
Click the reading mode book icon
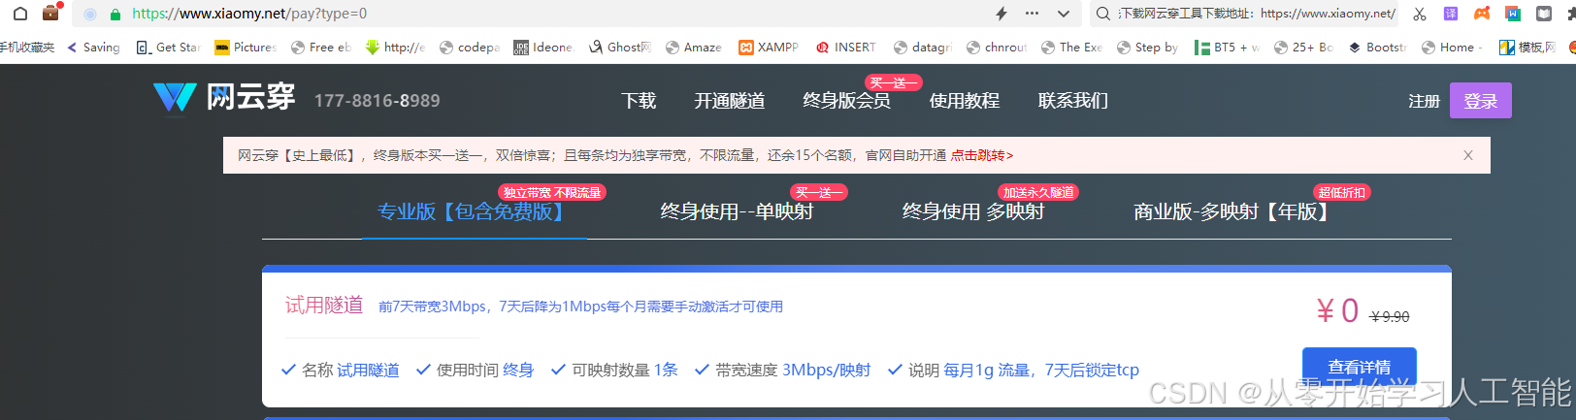[x=1544, y=14]
